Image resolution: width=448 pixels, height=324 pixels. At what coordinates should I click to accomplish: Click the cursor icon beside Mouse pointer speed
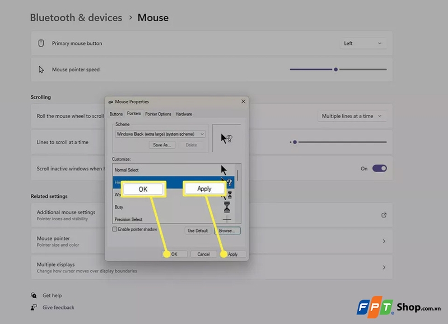click(41, 70)
